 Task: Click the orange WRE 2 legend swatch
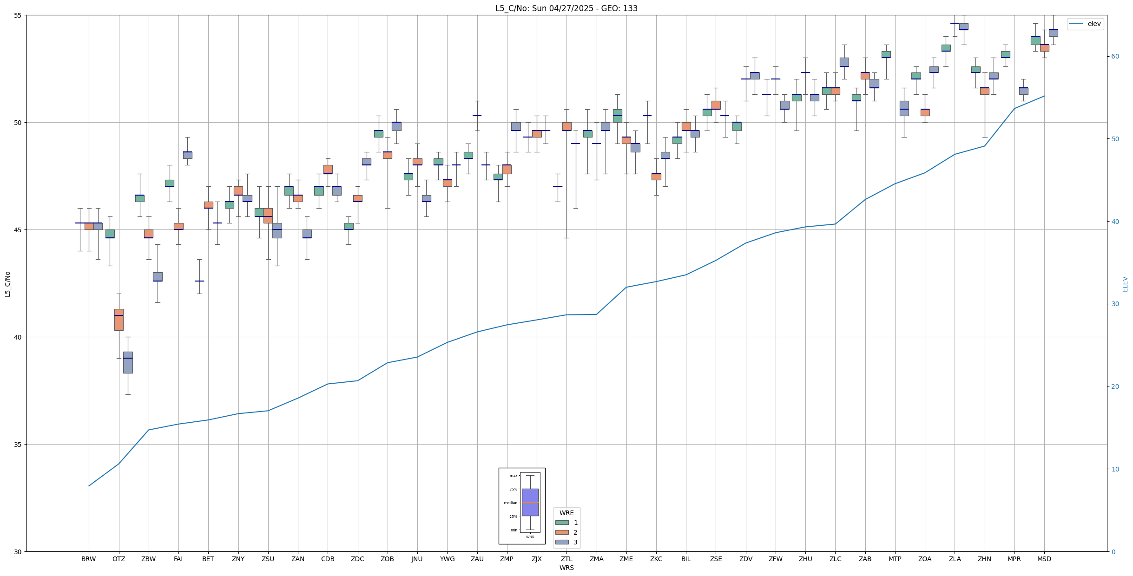coord(562,532)
